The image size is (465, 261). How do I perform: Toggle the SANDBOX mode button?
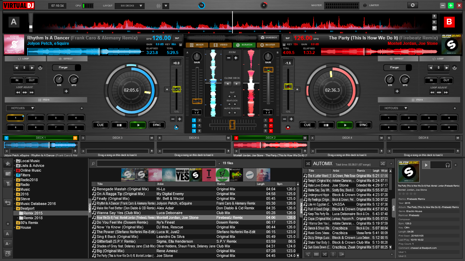coord(269,37)
